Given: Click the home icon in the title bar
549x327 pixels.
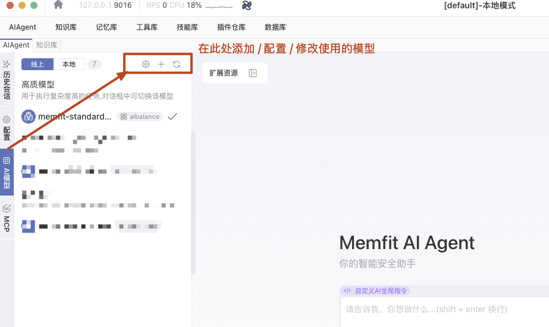Looking at the screenshot, I should pyautogui.click(x=58, y=5).
